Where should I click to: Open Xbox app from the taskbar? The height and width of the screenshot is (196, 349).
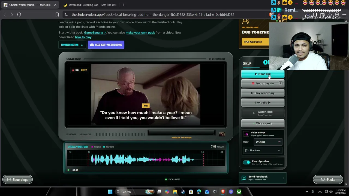(239, 192)
